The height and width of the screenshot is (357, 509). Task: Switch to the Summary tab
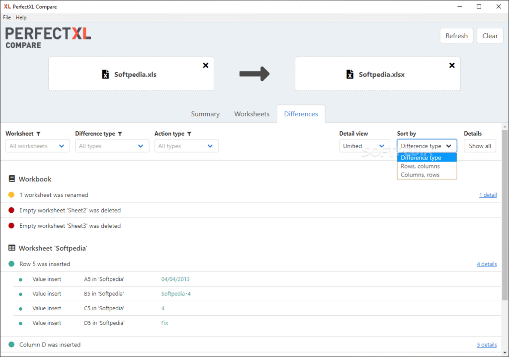[205, 114]
